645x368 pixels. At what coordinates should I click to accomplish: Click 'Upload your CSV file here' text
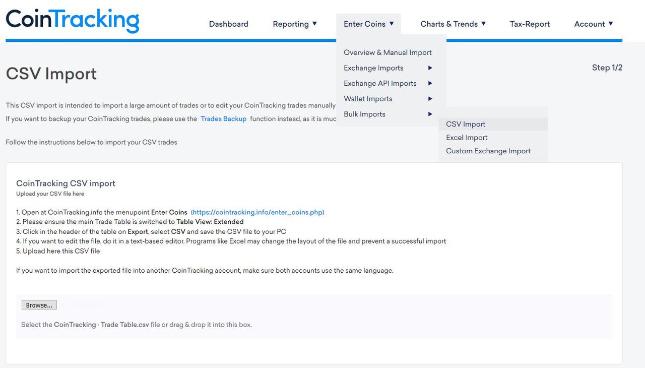(50, 194)
